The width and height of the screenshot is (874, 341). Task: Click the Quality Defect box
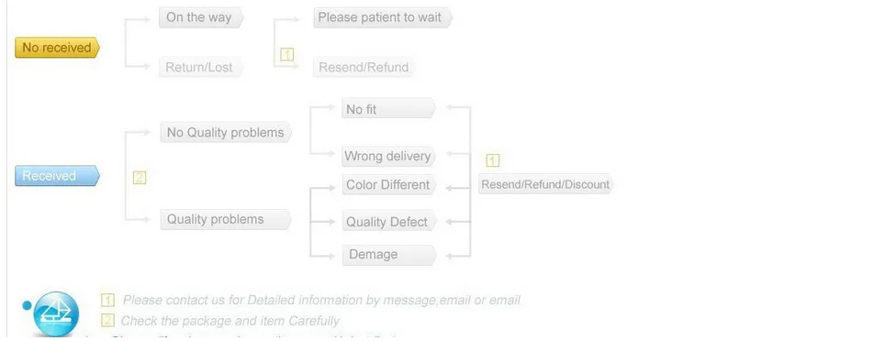point(388,222)
